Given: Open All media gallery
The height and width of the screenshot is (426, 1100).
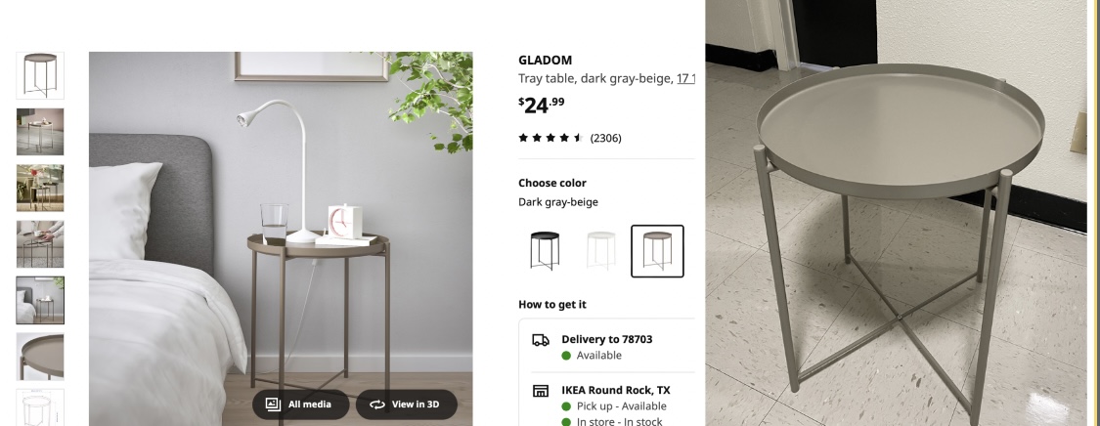Looking at the screenshot, I should (301, 405).
